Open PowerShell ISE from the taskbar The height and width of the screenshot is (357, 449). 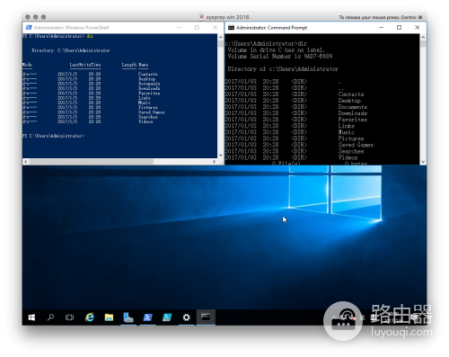click(167, 317)
